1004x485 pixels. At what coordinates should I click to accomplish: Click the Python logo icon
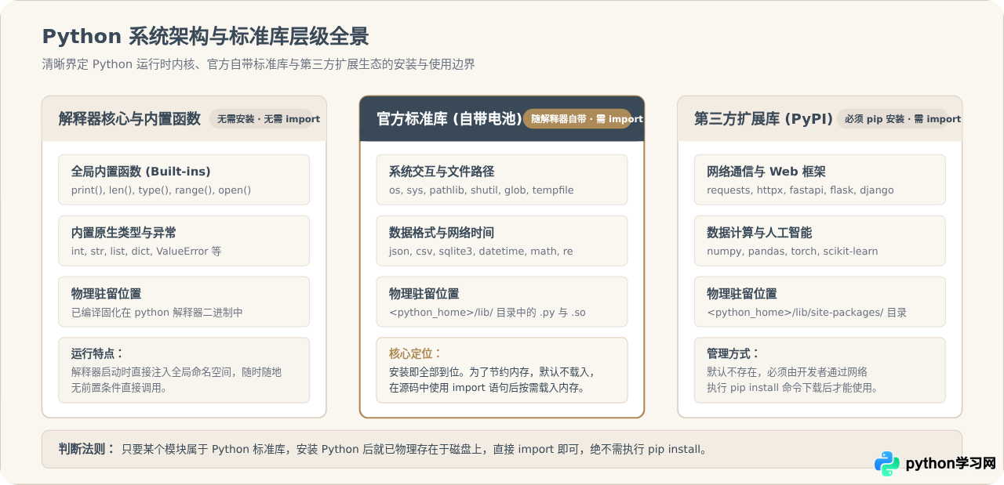pyautogui.click(x=887, y=463)
